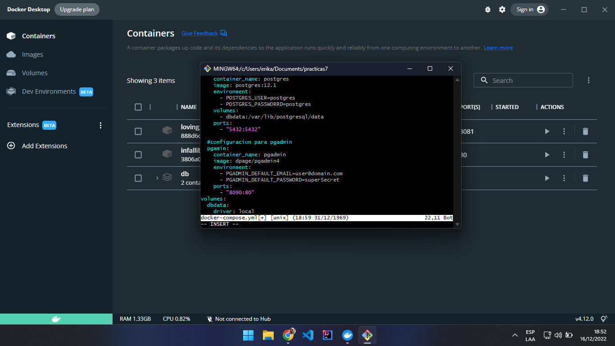This screenshot has width=615, height=346.
Task: Open the Volumes section in sidebar
Action: (x=34, y=73)
